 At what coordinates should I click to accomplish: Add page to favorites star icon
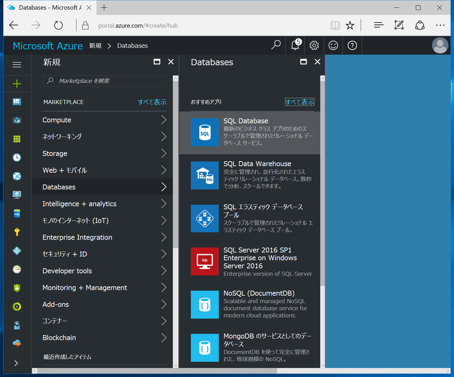click(x=350, y=25)
